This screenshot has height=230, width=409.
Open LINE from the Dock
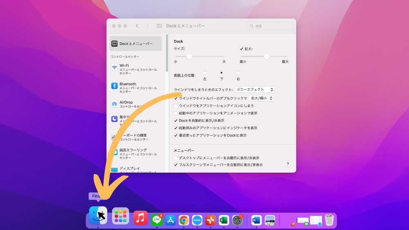coord(157,220)
